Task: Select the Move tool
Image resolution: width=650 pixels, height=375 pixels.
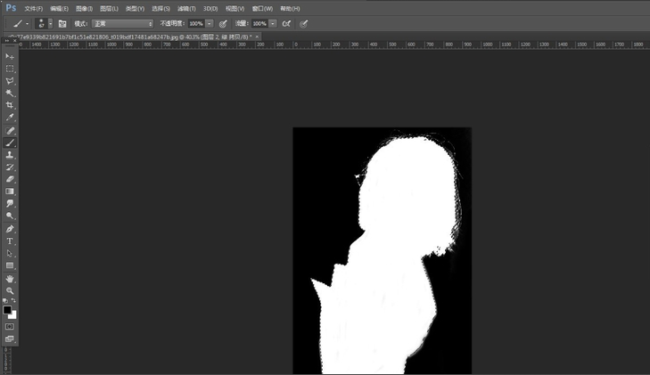Action: point(10,56)
